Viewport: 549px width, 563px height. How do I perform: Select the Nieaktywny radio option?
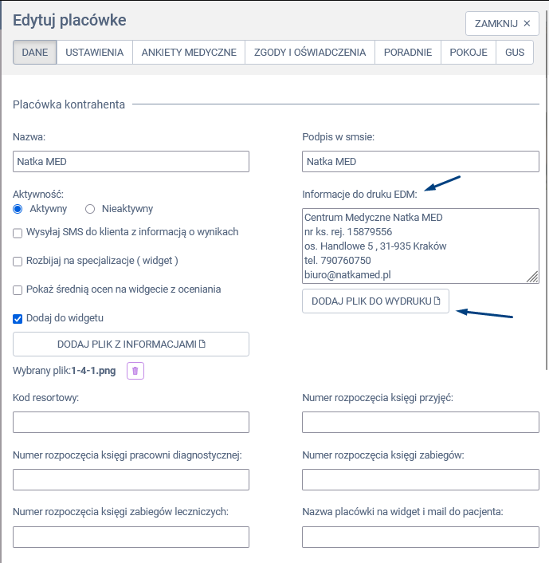point(90,209)
